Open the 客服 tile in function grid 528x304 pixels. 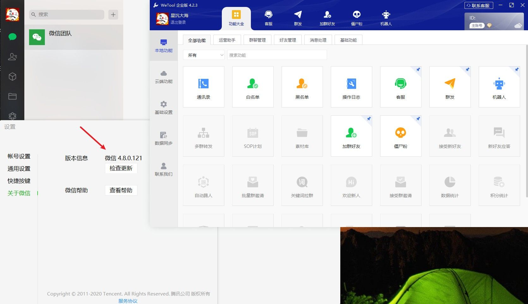(401, 87)
